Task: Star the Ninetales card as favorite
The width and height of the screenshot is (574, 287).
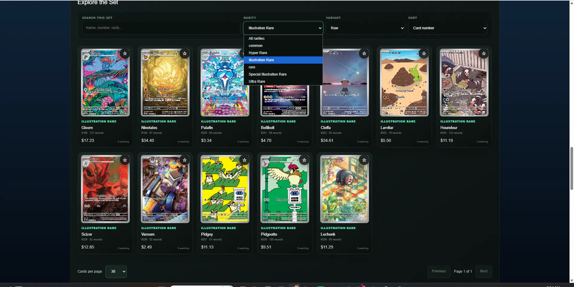Action: click(185, 53)
